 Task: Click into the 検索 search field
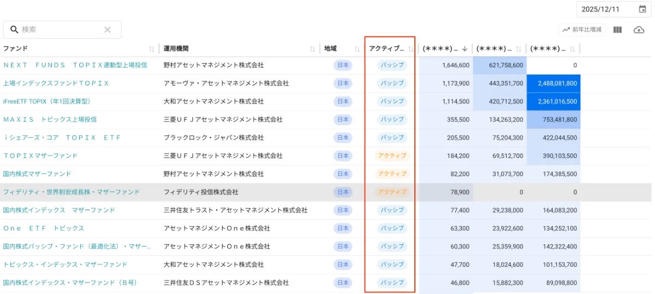click(x=60, y=30)
